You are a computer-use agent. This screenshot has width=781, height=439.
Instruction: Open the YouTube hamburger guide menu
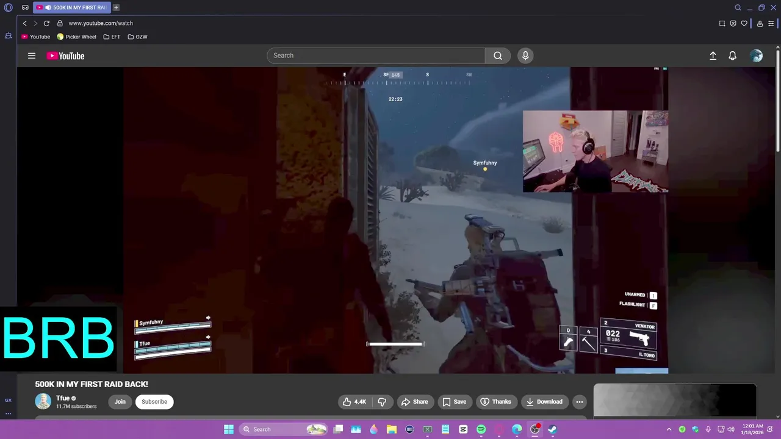click(32, 55)
